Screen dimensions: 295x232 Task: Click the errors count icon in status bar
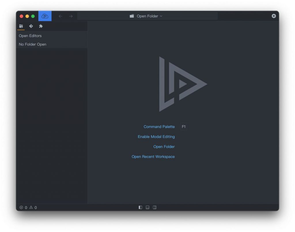tap(22, 207)
